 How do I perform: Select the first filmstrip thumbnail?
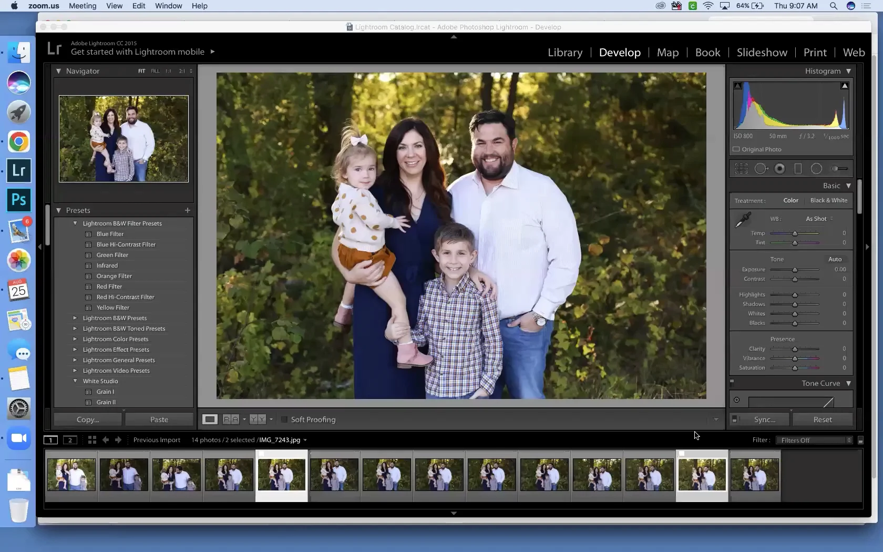click(x=71, y=475)
